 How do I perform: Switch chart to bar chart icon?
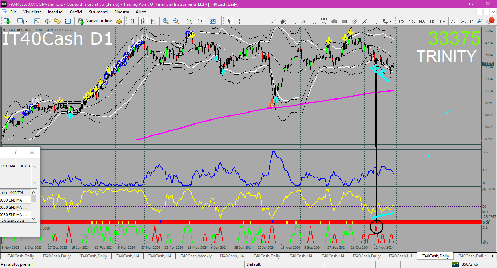[133, 21]
